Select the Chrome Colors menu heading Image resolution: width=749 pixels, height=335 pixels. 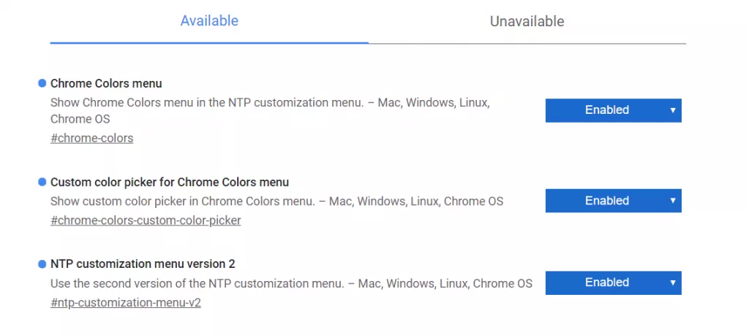106,83
